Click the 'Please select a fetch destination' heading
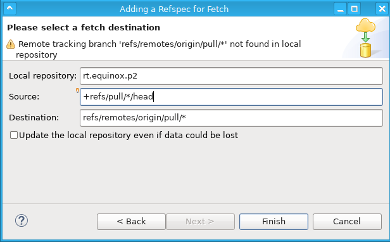This screenshot has width=390, height=242. (x=84, y=28)
